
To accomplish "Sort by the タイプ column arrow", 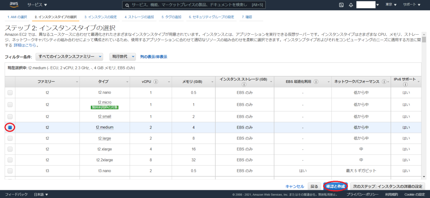I will click(127, 82).
